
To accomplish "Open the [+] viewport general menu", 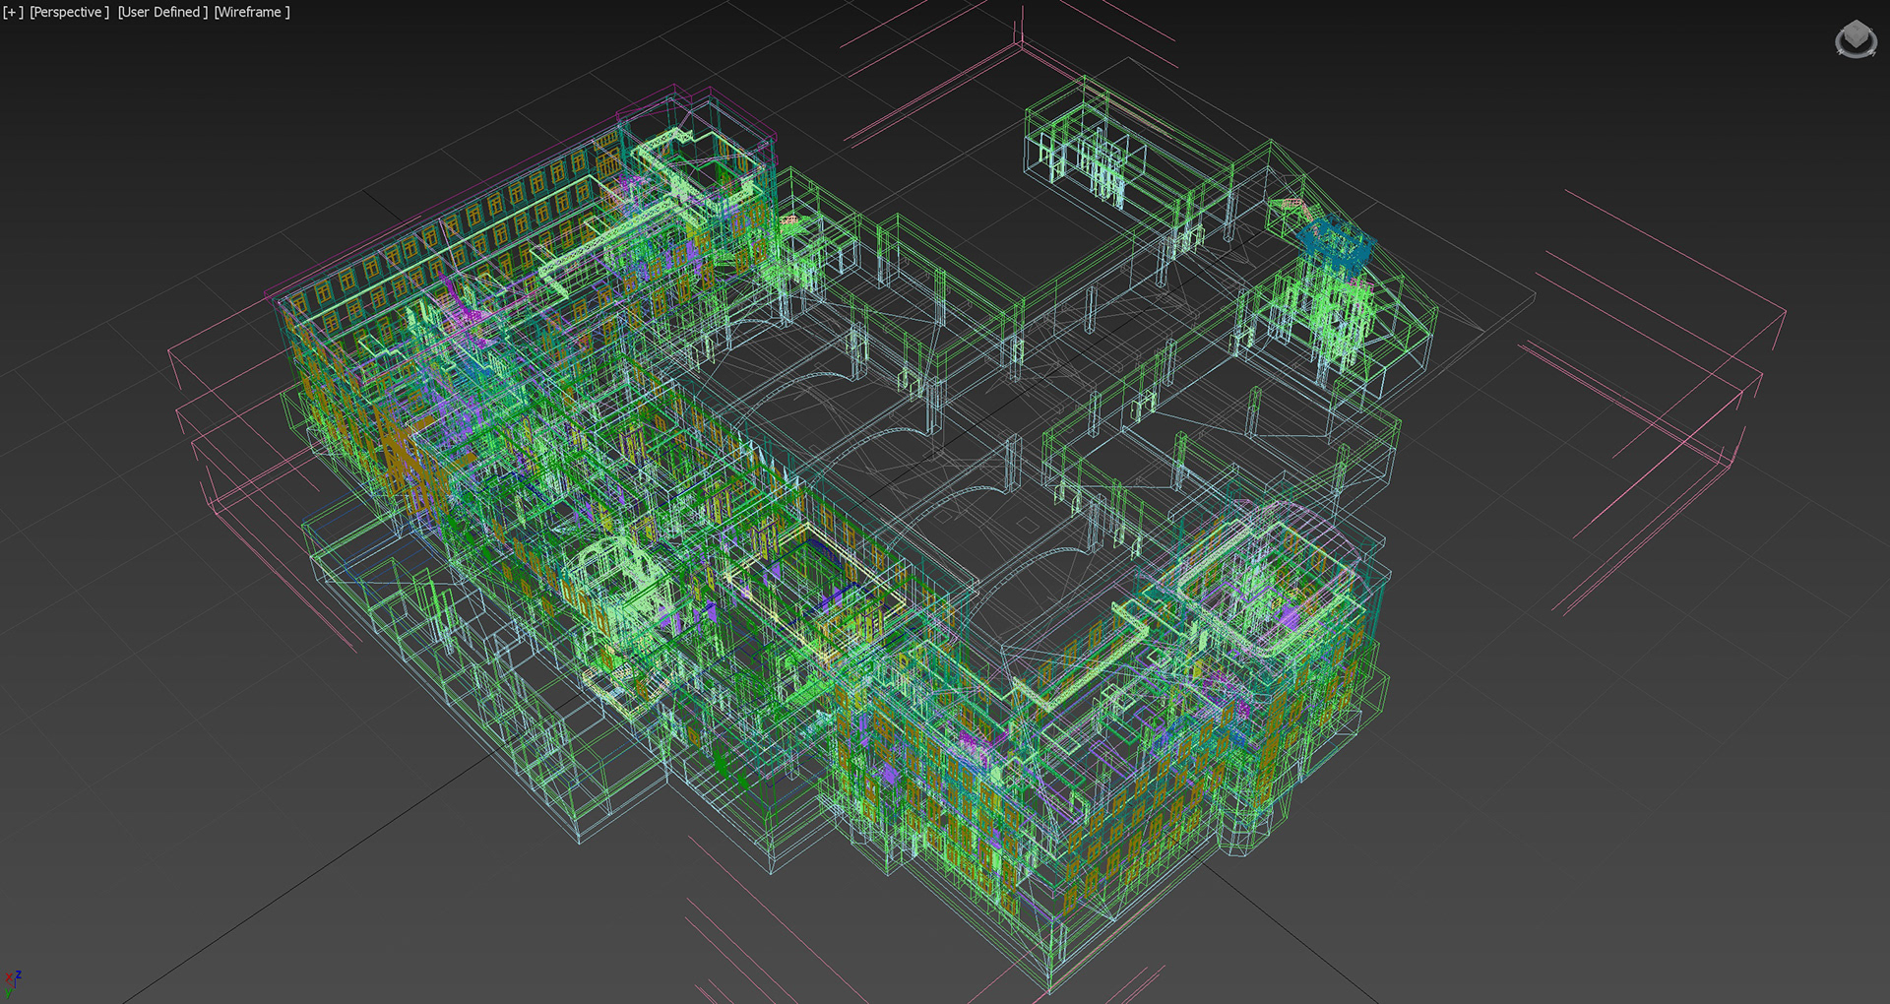I will pos(13,12).
